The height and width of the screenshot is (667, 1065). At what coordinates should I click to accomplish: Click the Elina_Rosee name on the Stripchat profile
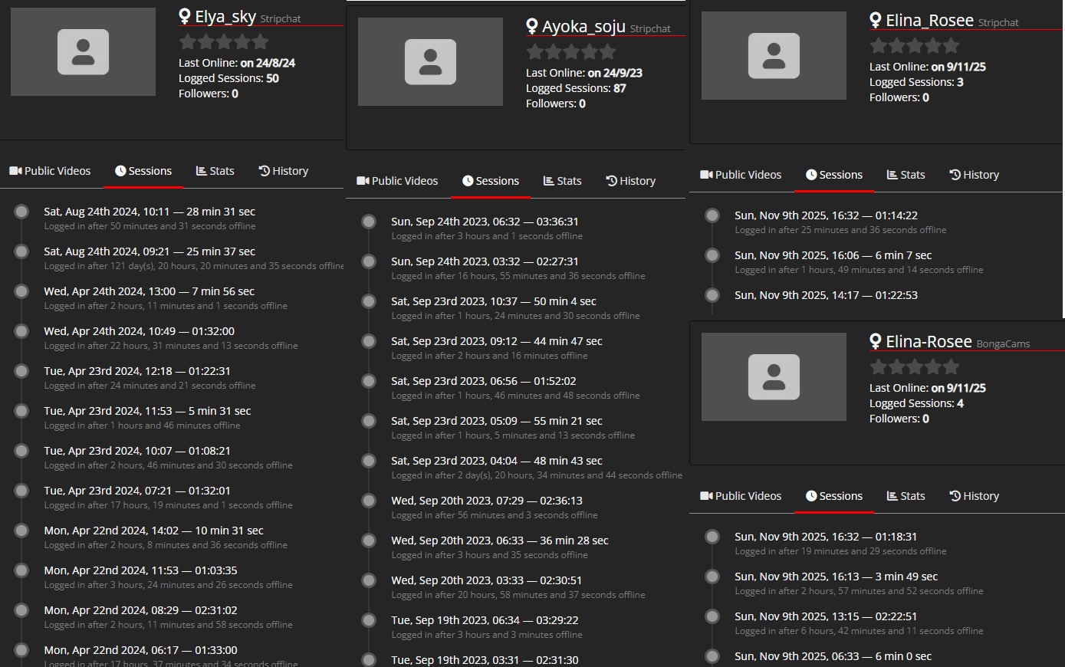[x=929, y=21]
